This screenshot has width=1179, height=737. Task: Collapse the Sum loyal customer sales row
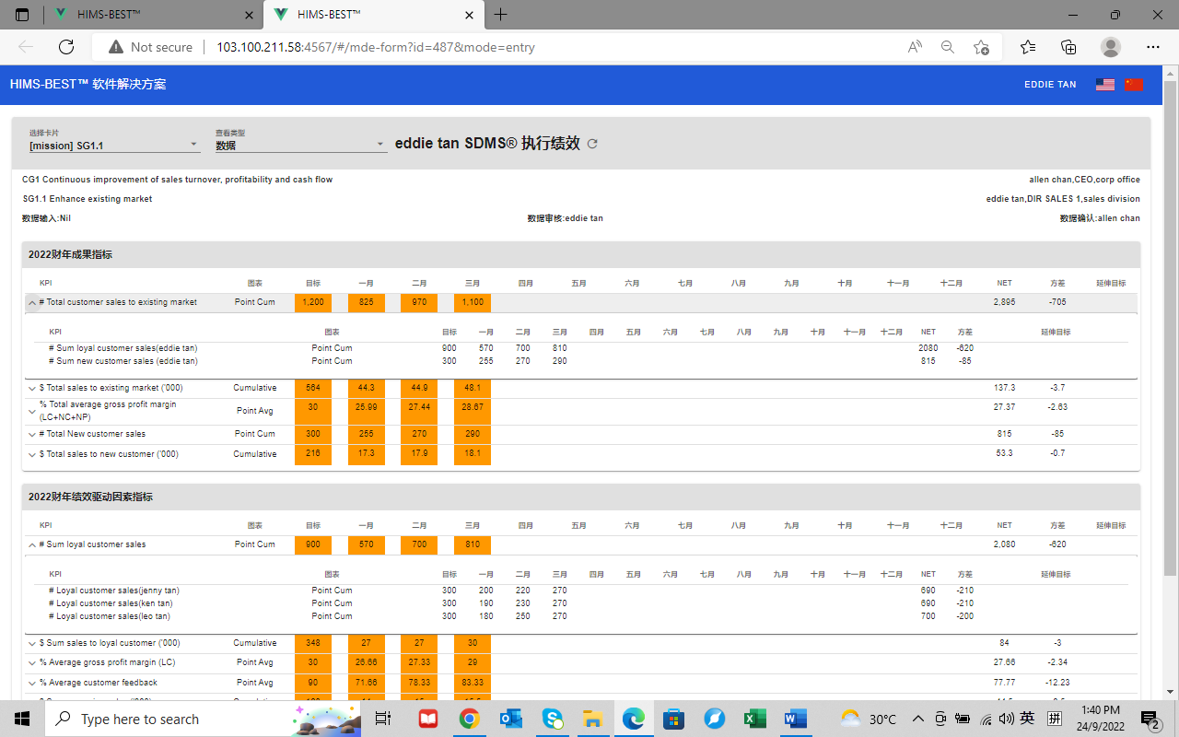[31, 544]
